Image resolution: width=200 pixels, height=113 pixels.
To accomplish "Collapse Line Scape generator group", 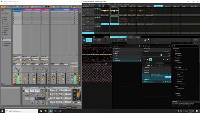I will (x=174, y=67).
